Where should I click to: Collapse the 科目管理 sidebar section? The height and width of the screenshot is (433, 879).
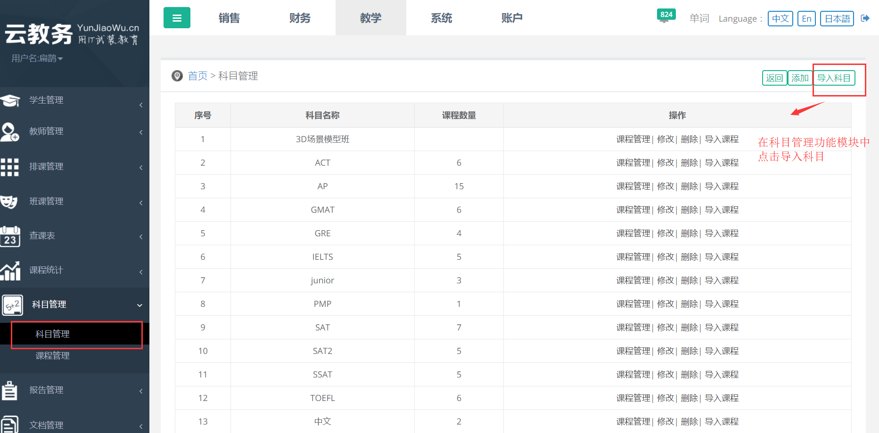point(74,305)
